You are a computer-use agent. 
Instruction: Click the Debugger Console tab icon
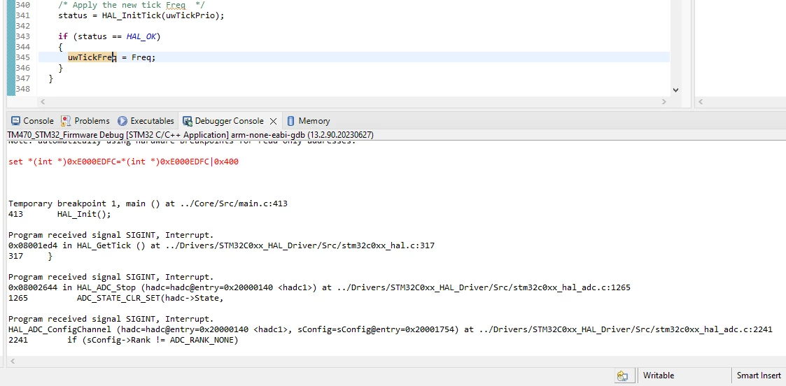tap(188, 121)
